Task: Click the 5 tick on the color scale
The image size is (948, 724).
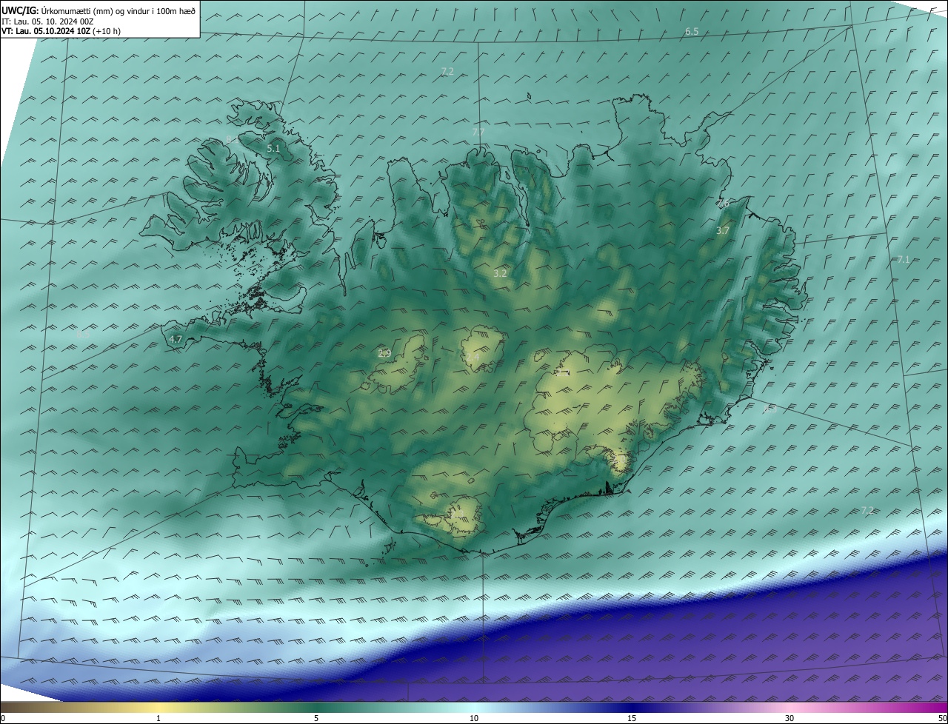Action: click(316, 718)
